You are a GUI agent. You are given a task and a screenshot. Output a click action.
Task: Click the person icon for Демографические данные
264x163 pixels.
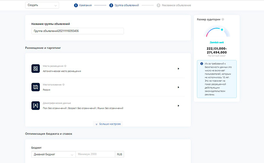[36, 105]
